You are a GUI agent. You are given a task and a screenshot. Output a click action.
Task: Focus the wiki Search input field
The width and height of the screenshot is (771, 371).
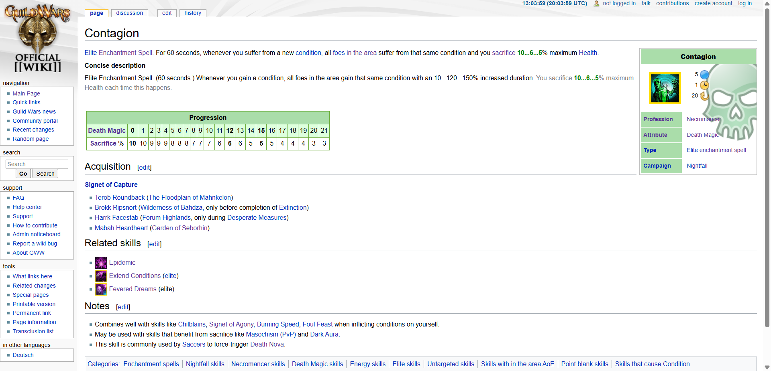tap(37, 164)
